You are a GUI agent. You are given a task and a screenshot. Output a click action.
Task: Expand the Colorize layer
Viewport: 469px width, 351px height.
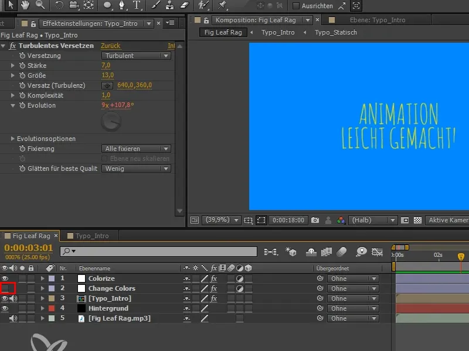click(x=42, y=278)
